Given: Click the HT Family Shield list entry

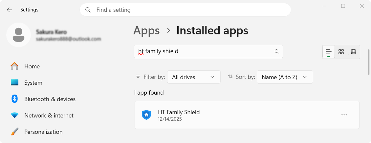Looking at the screenshot, I should (x=230, y=115).
